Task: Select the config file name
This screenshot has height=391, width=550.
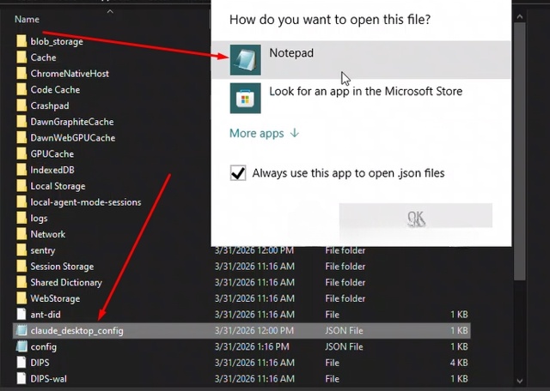Action: [x=44, y=347]
